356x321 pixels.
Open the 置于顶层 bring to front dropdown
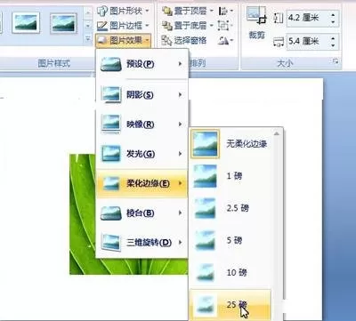188,11
